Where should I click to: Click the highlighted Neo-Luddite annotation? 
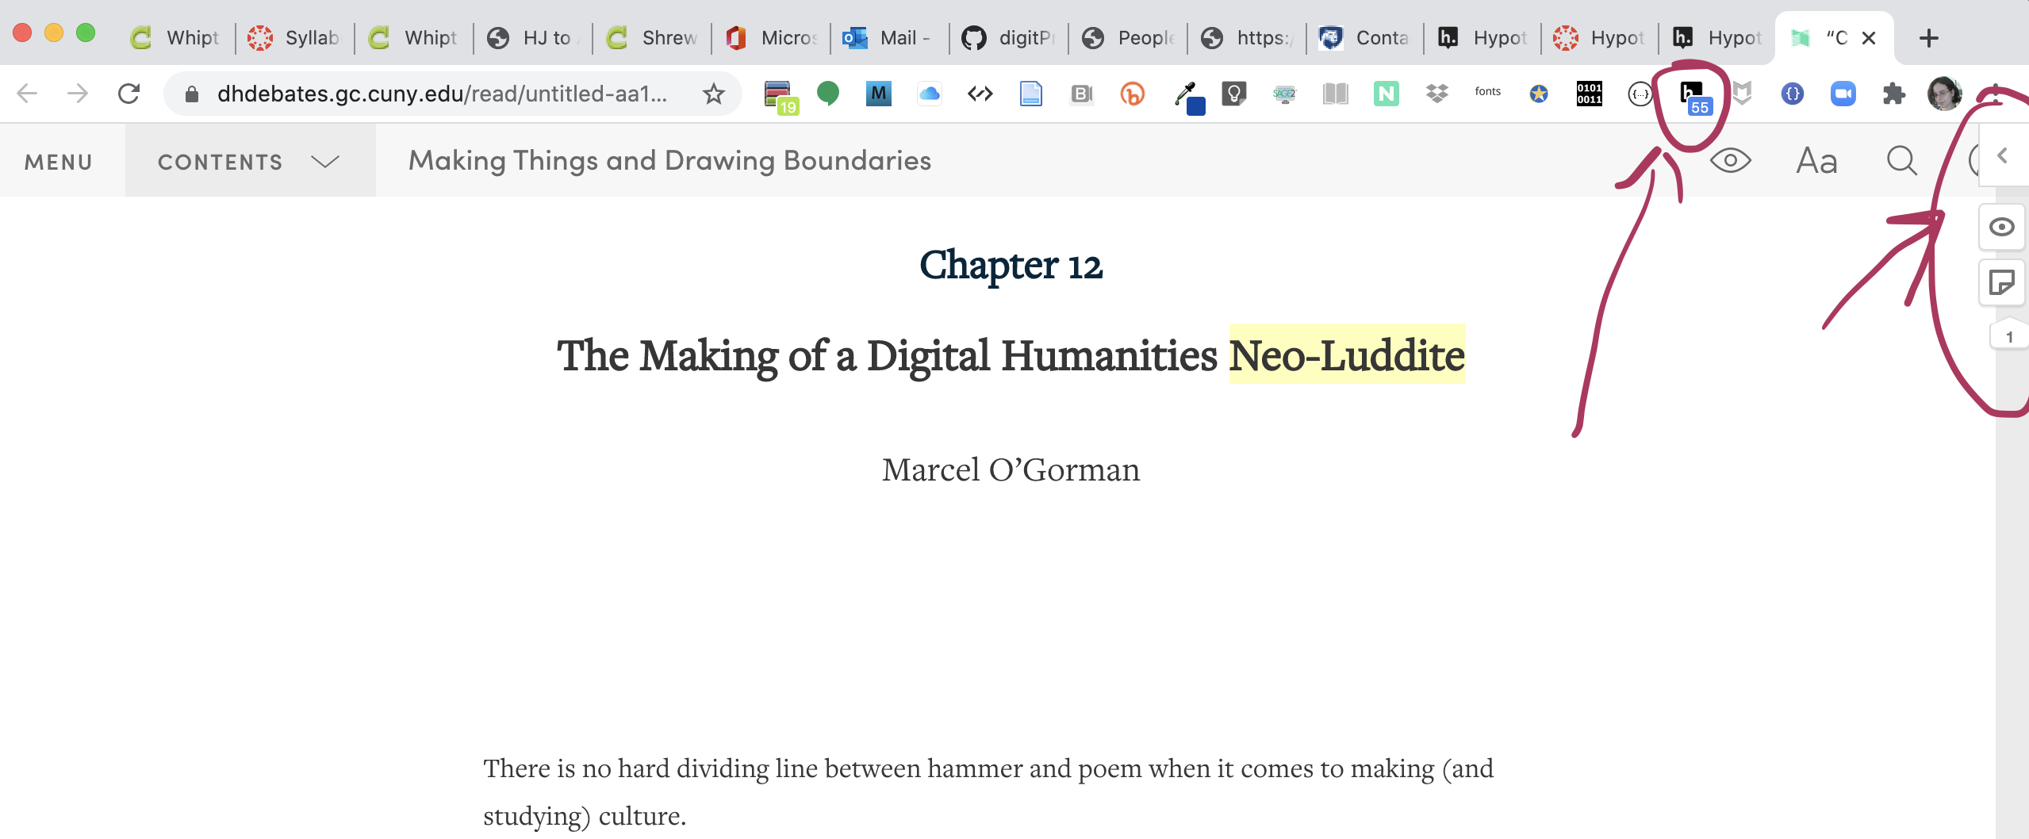pyautogui.click(x=1346, y=355)
